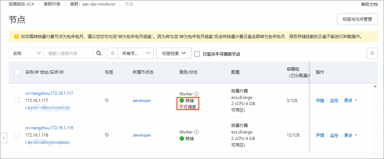The height and width of the screenshot is (159, 384).
Task: Click info icon next to Worker for 172.16.1.116
Action: coord(196,132)
